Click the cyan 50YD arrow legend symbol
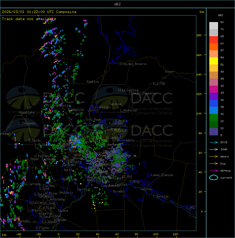This screenshot has height=238, width=235. point(214,142)
